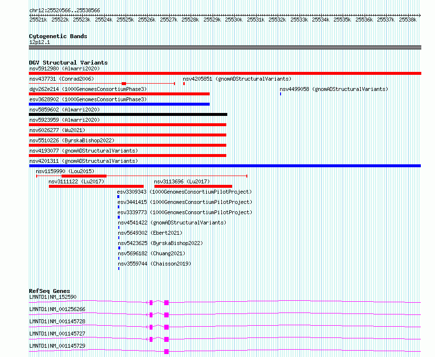Click nsv4201311 gnomAD variant label
435x357 pixels.
[x=84, y=161]
